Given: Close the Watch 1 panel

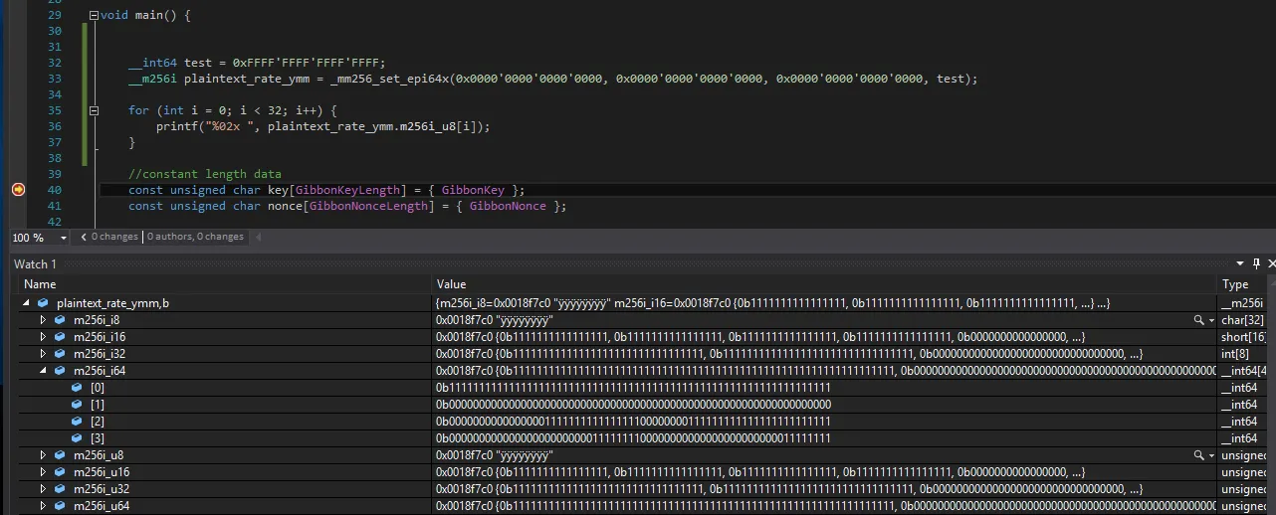Looking at the screenshot, I should point(1271,263).
